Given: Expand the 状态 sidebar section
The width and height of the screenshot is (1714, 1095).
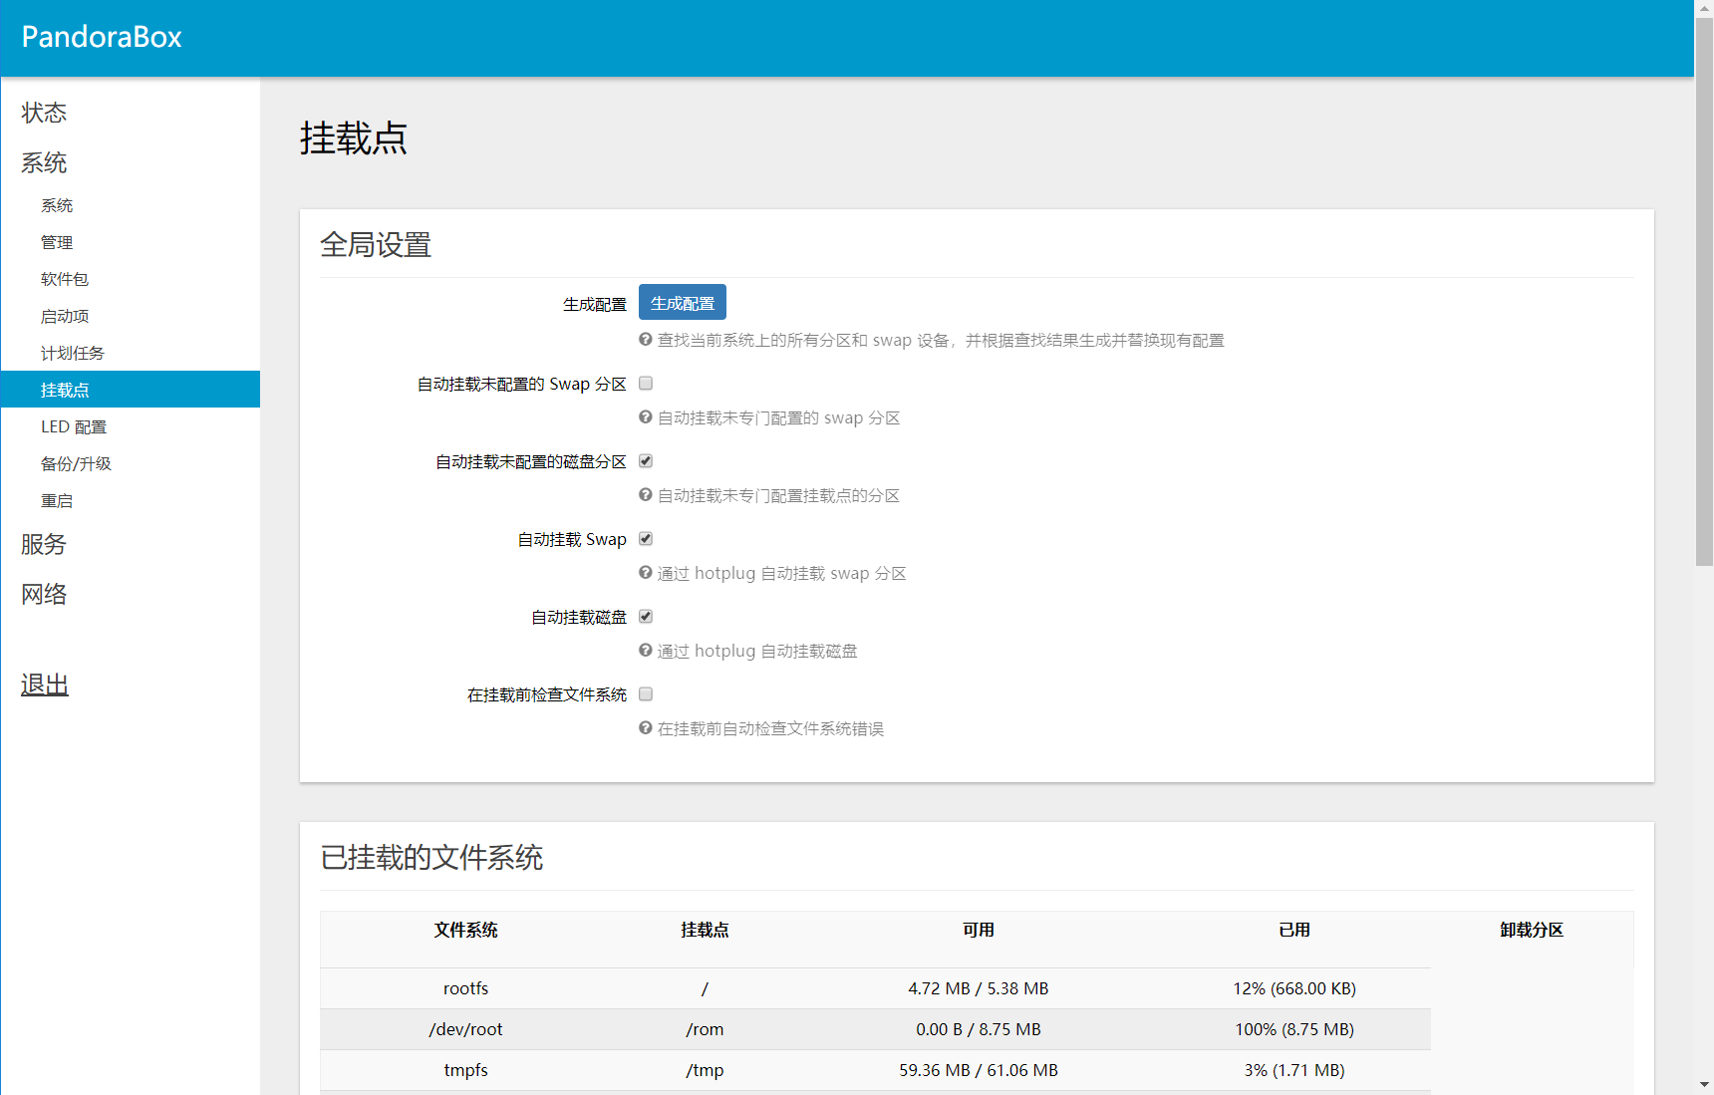Looking at the screenshot, I should [44, 113].
